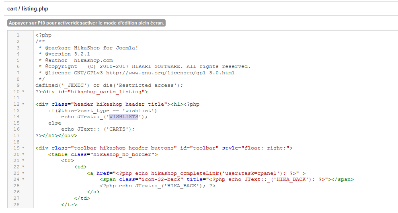Fold the td block on line 22
The height and width of the screenshot is (213, 398).
(x=23, y=167)
